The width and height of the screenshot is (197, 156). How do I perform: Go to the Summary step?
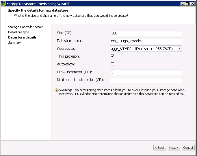tap(14, 43)
